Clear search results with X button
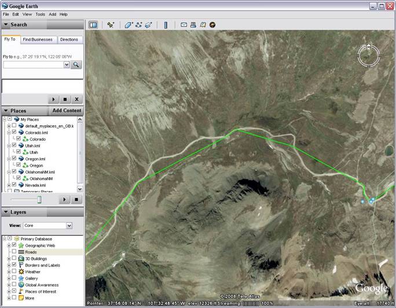This screenshot has height=308, width=396. [77, 100]
